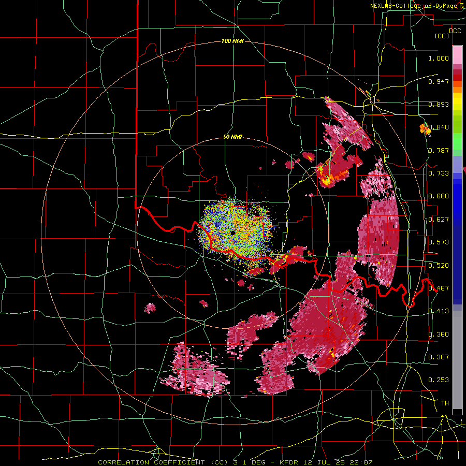This screenshot has height=466, width=466.
Task: Pick the bright green color bar segment
Action: (457, 142)
